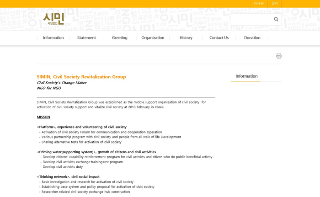Open the Statement menu item
320x197 pixels.
86,38
